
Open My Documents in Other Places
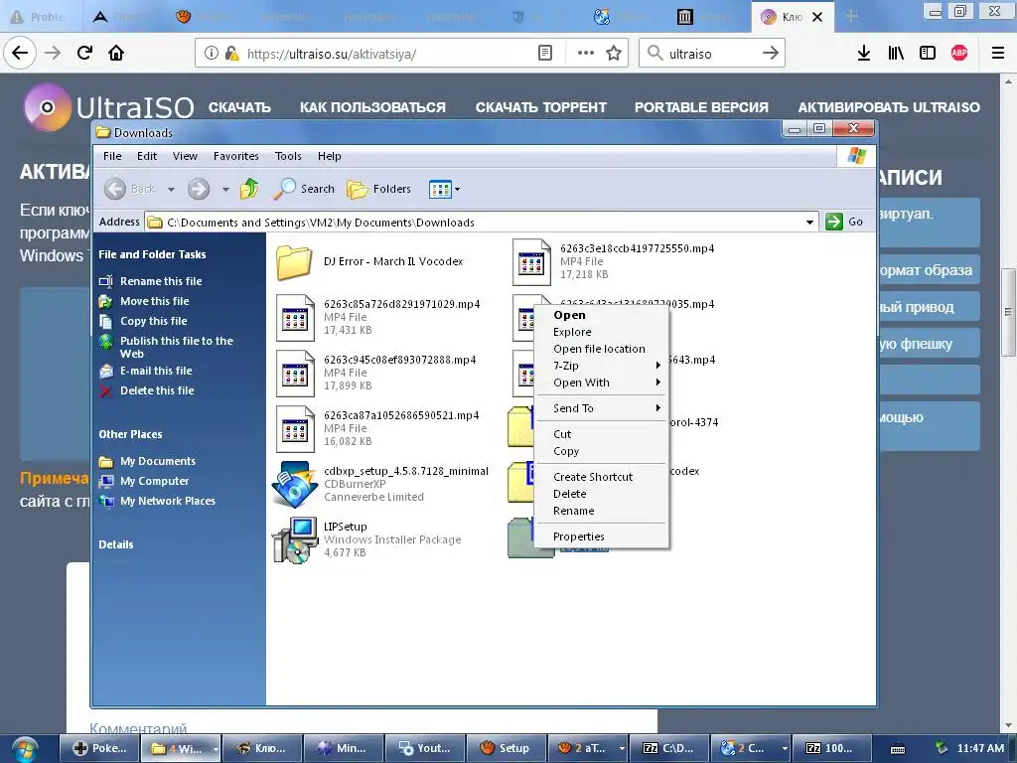click(158, 461)
